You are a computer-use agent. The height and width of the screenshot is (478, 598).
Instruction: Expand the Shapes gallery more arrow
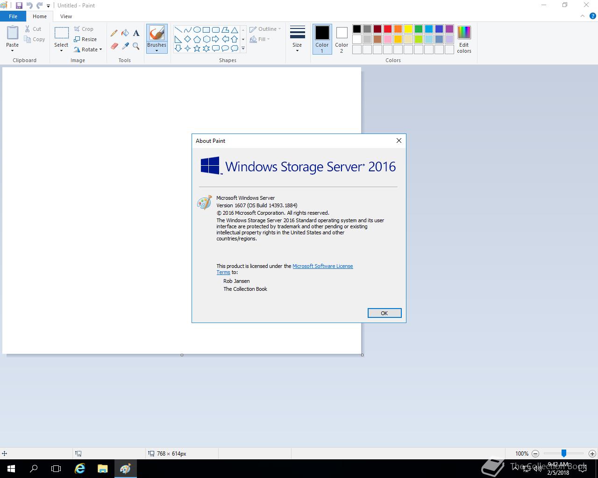(243, 49)
